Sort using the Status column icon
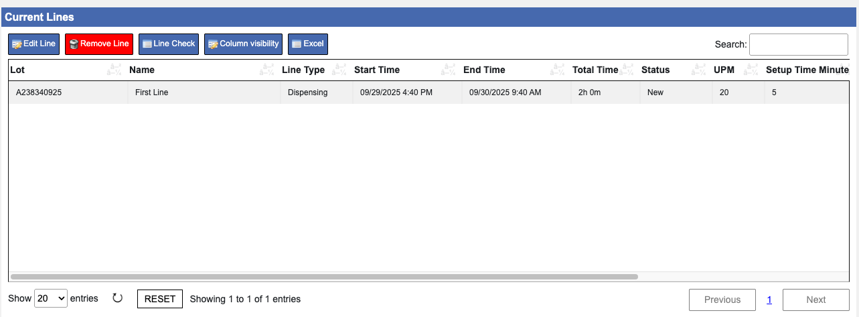This screenshot has width=859, height=317. [700, 70]
